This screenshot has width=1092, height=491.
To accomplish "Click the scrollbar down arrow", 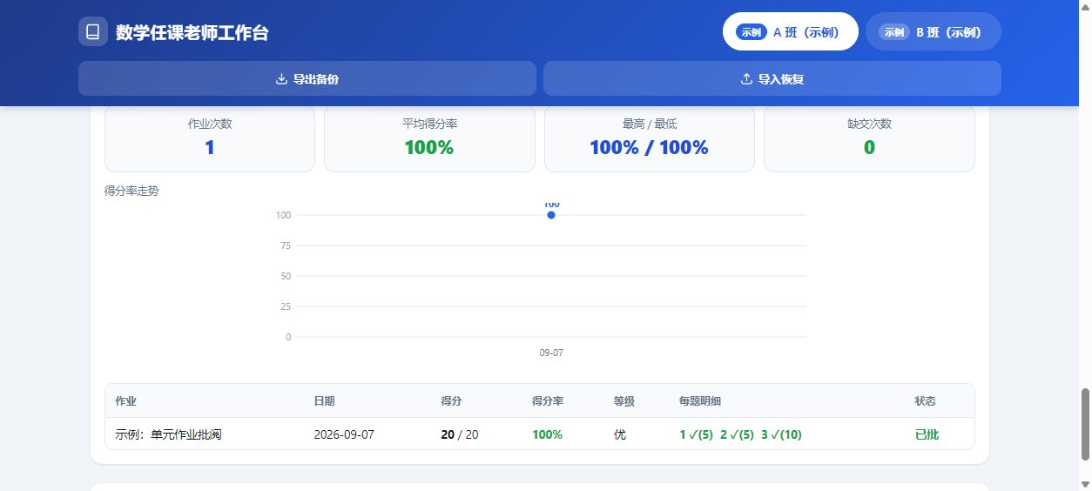I will pos(1085,484).
